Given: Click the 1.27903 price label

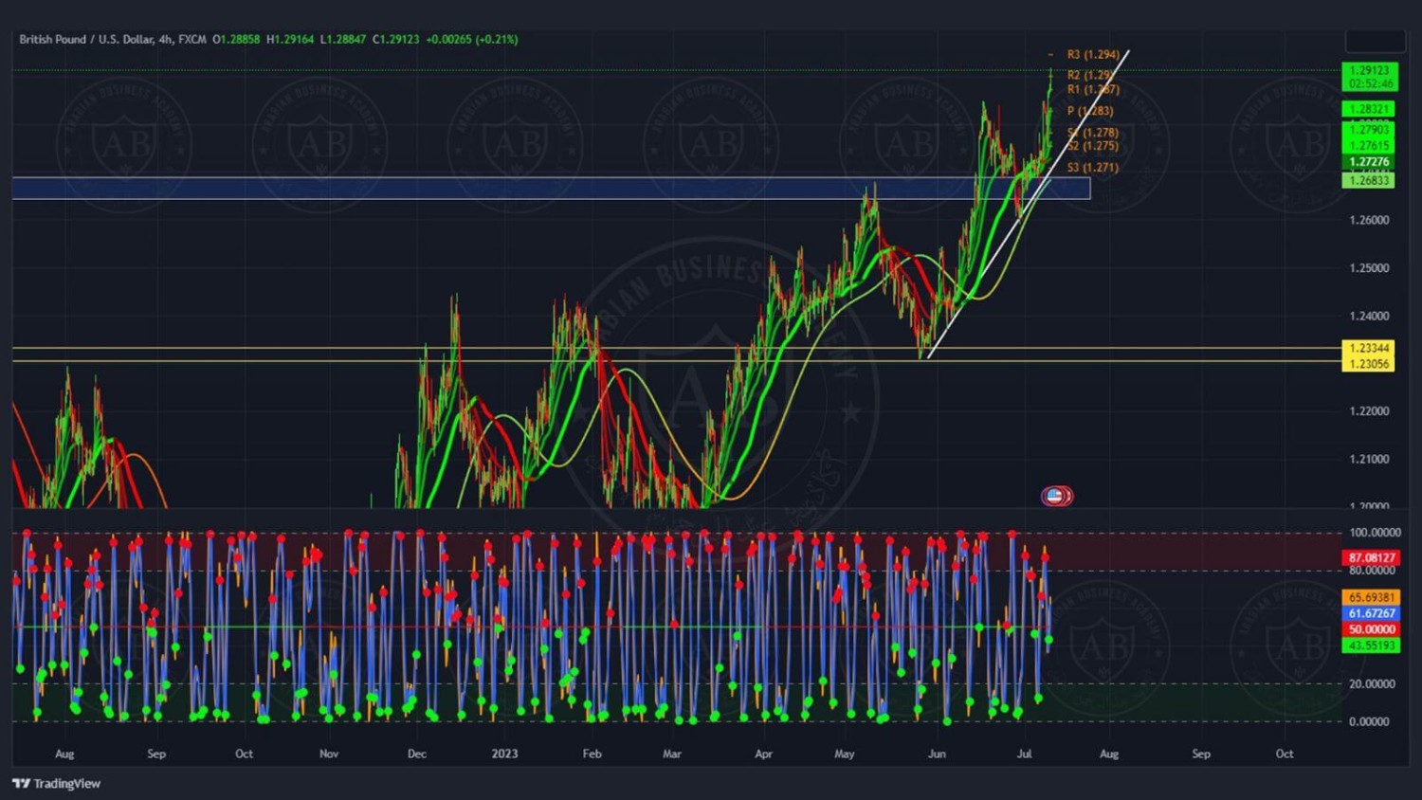Looking at the screenshot, I should [1369, 130].
